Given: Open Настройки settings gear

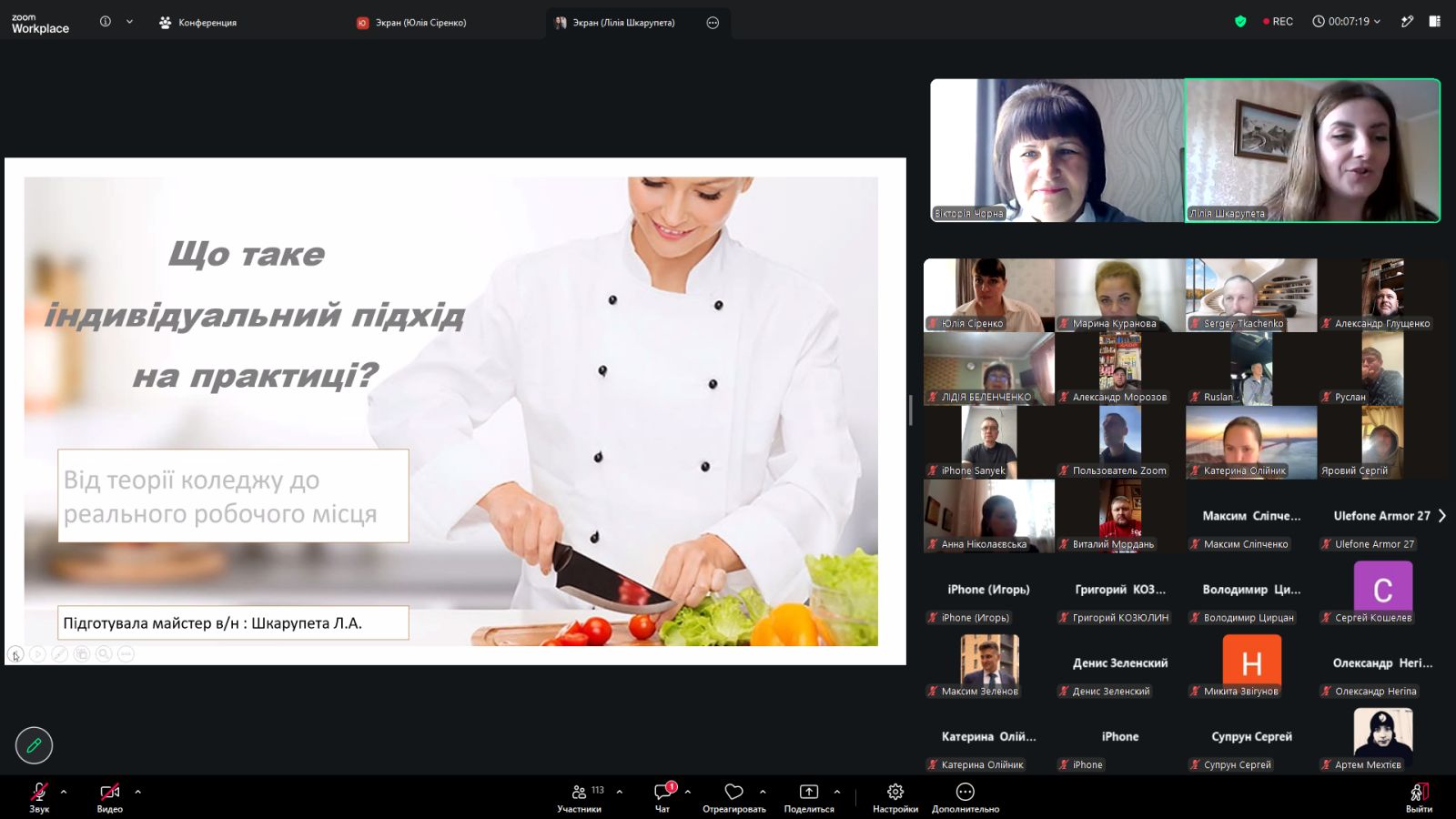Looking at the screenshot, I should [895, 797].
